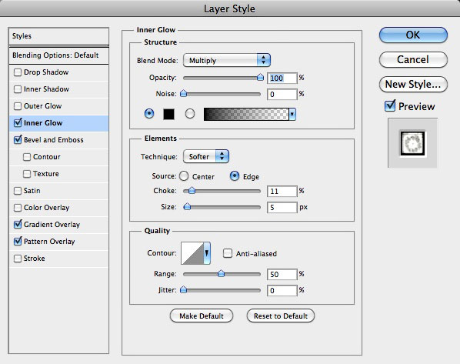Screen dimensions: 460x364
Task: Enable the Anti-aliased checkbox
Action: pyautogui.click(x=228, y=253)
